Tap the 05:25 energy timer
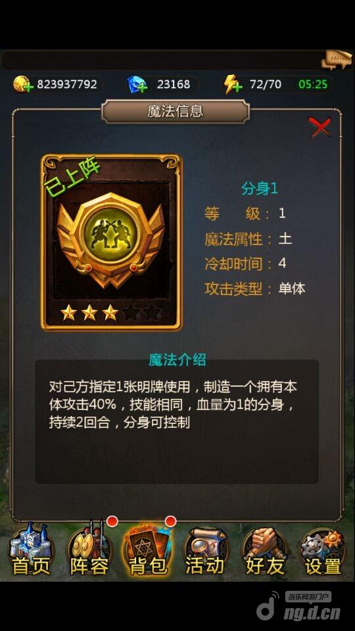This screenshot has height=631, width=355. pyautogui.click(x=313, y=84)
